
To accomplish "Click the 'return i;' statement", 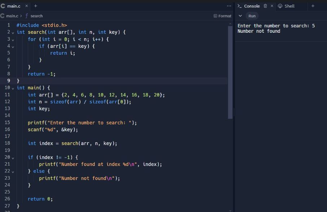I will [x=62, y=53].
